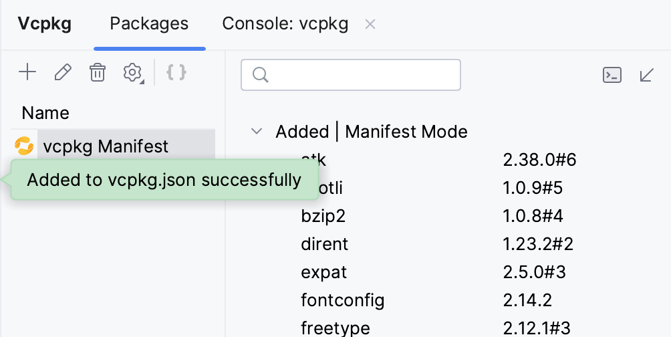
Task: Select the dirent package entry
Action: coord(325,245)
